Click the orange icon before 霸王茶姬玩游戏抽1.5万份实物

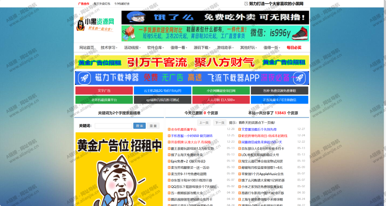(169, 149)
